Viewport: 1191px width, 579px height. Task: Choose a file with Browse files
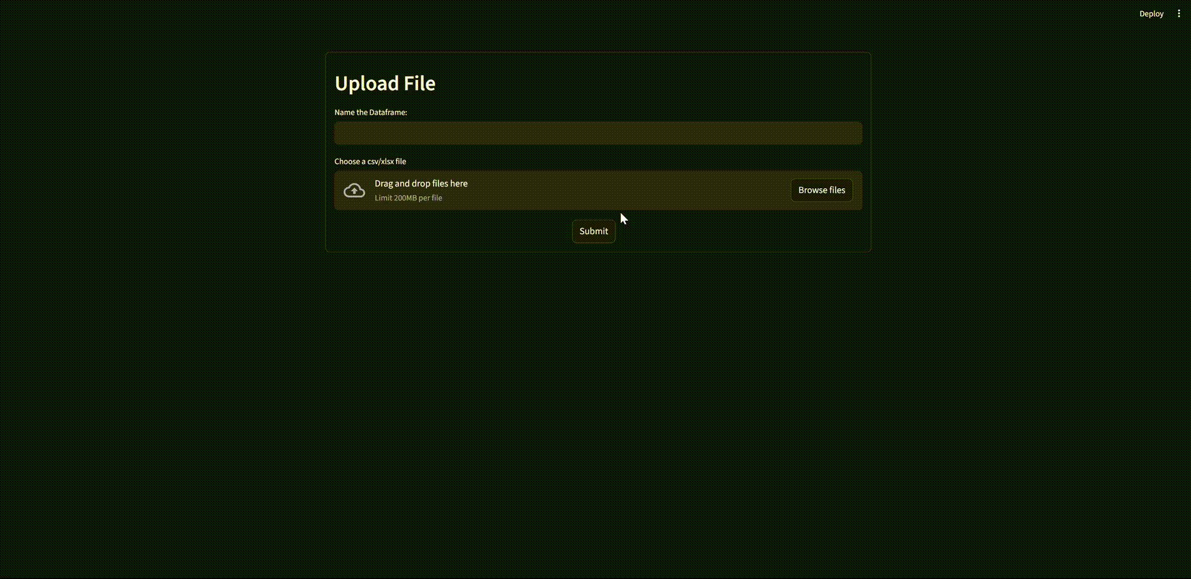point(821,190)
